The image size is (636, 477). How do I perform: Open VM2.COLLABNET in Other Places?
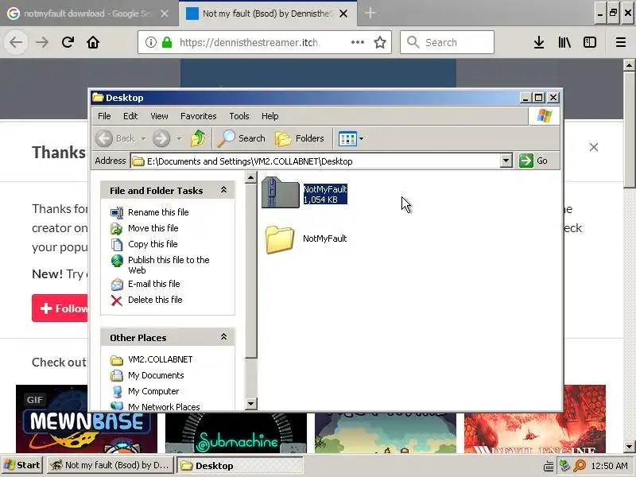coord(161,359)
